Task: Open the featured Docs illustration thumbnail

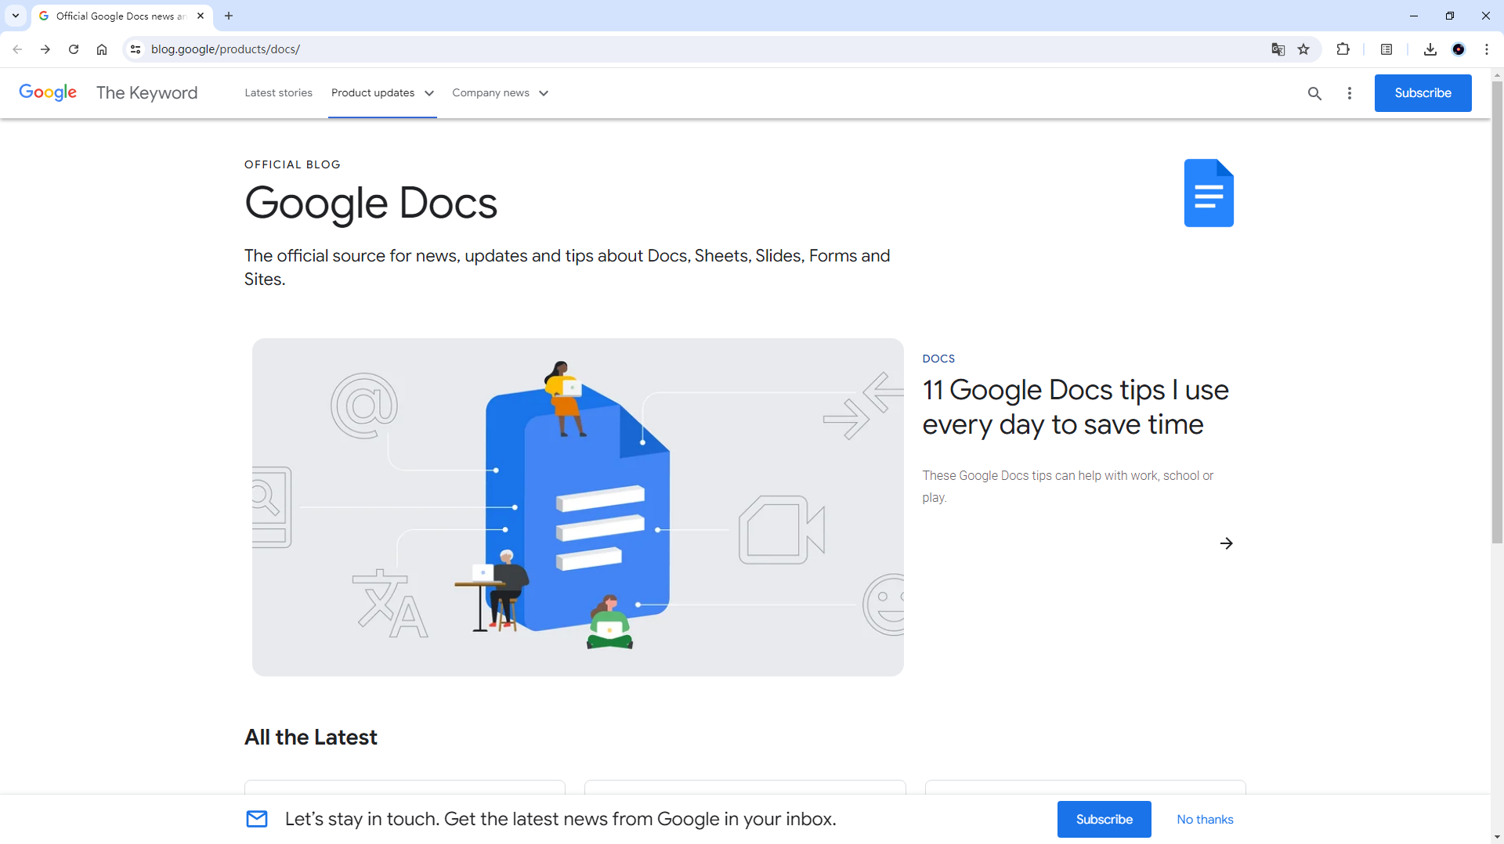Action: (x=578, y=507)
